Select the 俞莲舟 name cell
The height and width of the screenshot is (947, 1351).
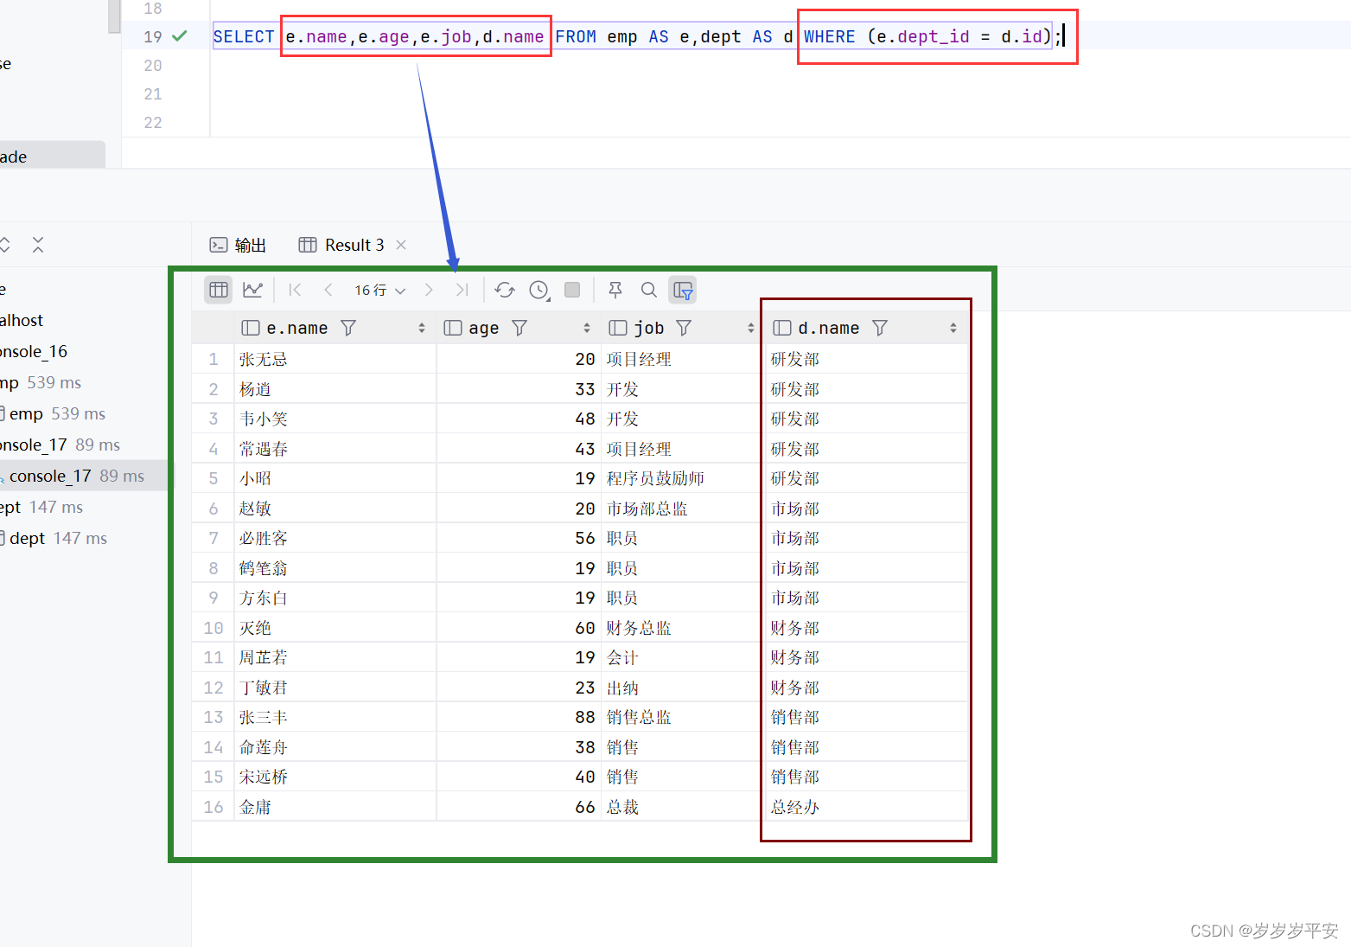coord(335,747)
